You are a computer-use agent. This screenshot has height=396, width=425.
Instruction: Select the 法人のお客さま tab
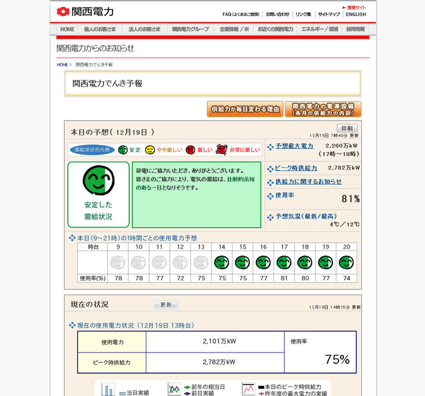tap(144, 29)
